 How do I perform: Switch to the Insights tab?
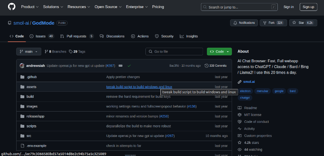189,36
